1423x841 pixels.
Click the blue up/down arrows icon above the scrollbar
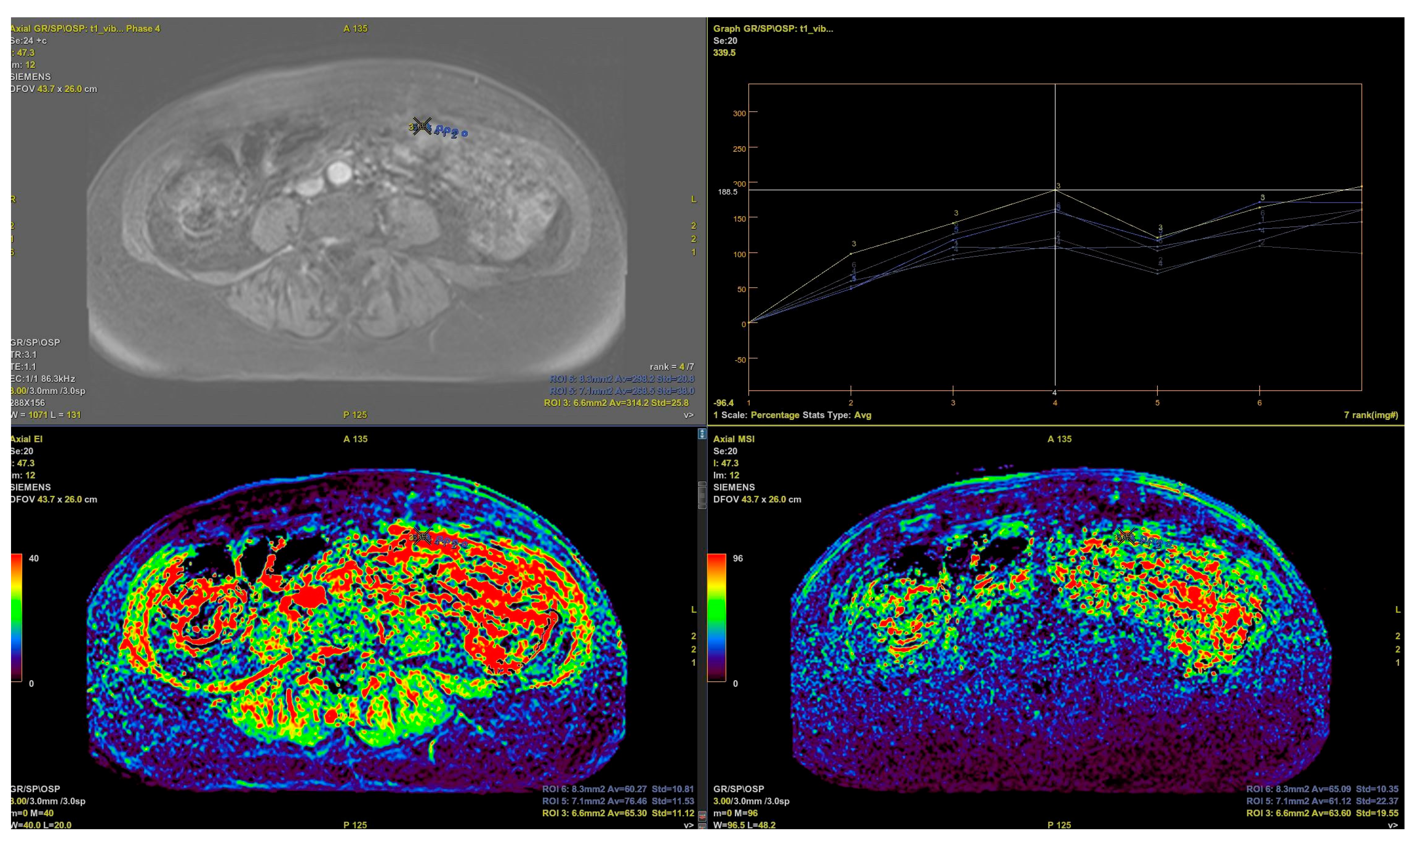point(702,434)
